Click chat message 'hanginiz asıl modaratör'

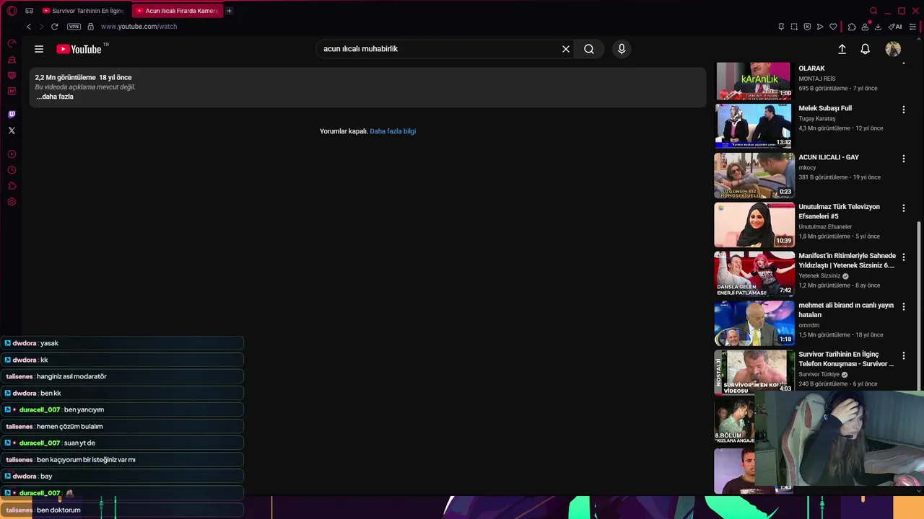pyautogui.click(x=71, y=376)
